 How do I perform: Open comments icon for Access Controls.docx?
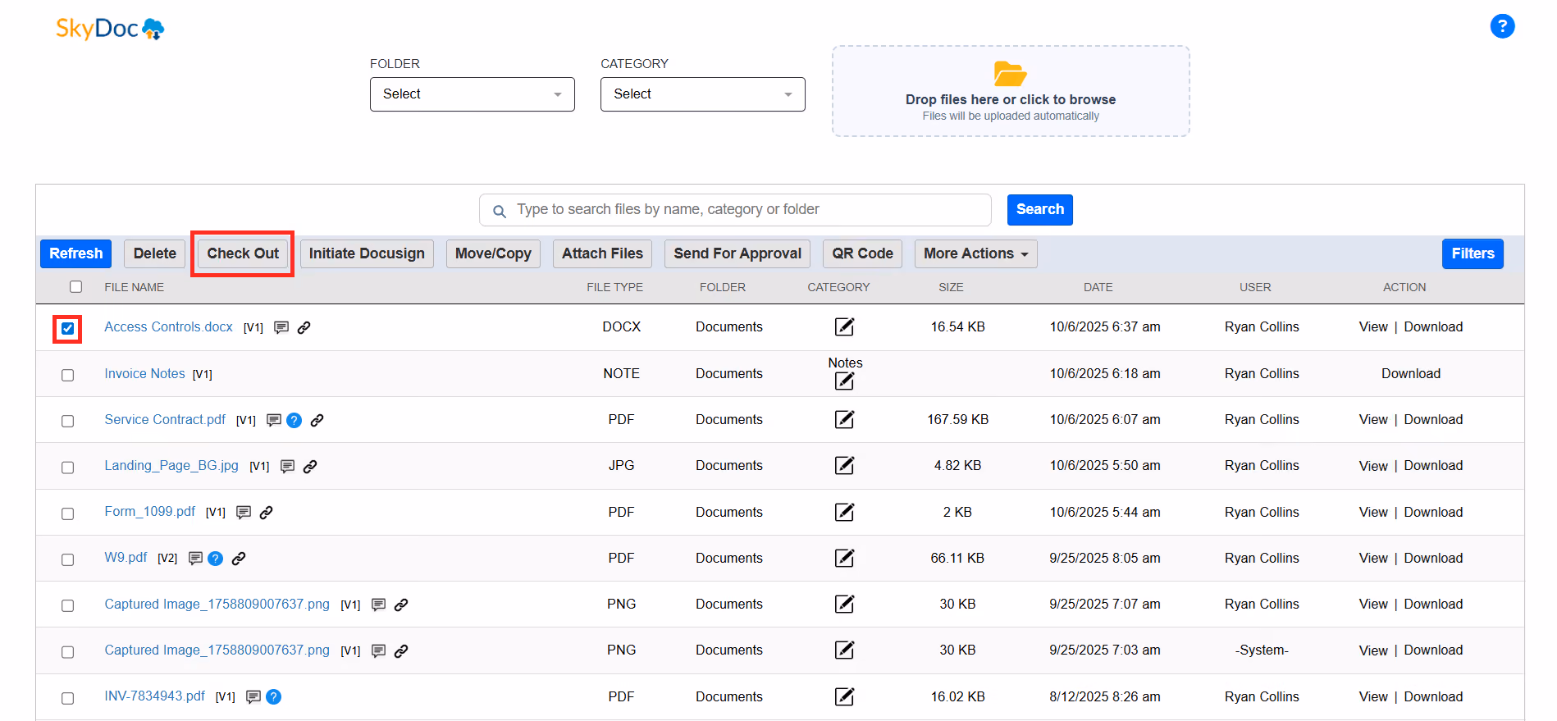click(x=281, y=327)
